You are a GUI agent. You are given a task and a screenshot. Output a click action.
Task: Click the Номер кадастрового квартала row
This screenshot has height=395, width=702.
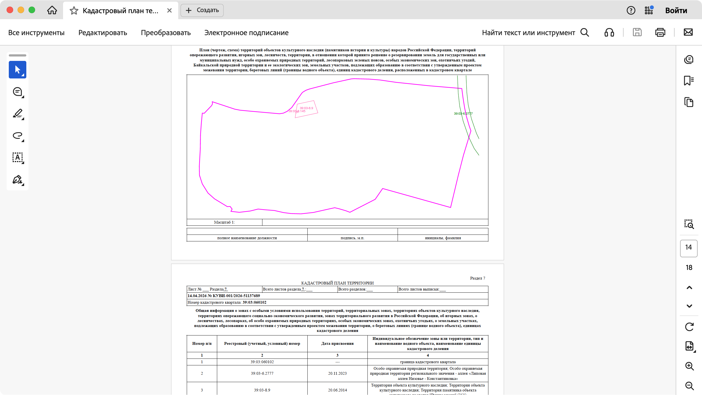tap(338, 302)
